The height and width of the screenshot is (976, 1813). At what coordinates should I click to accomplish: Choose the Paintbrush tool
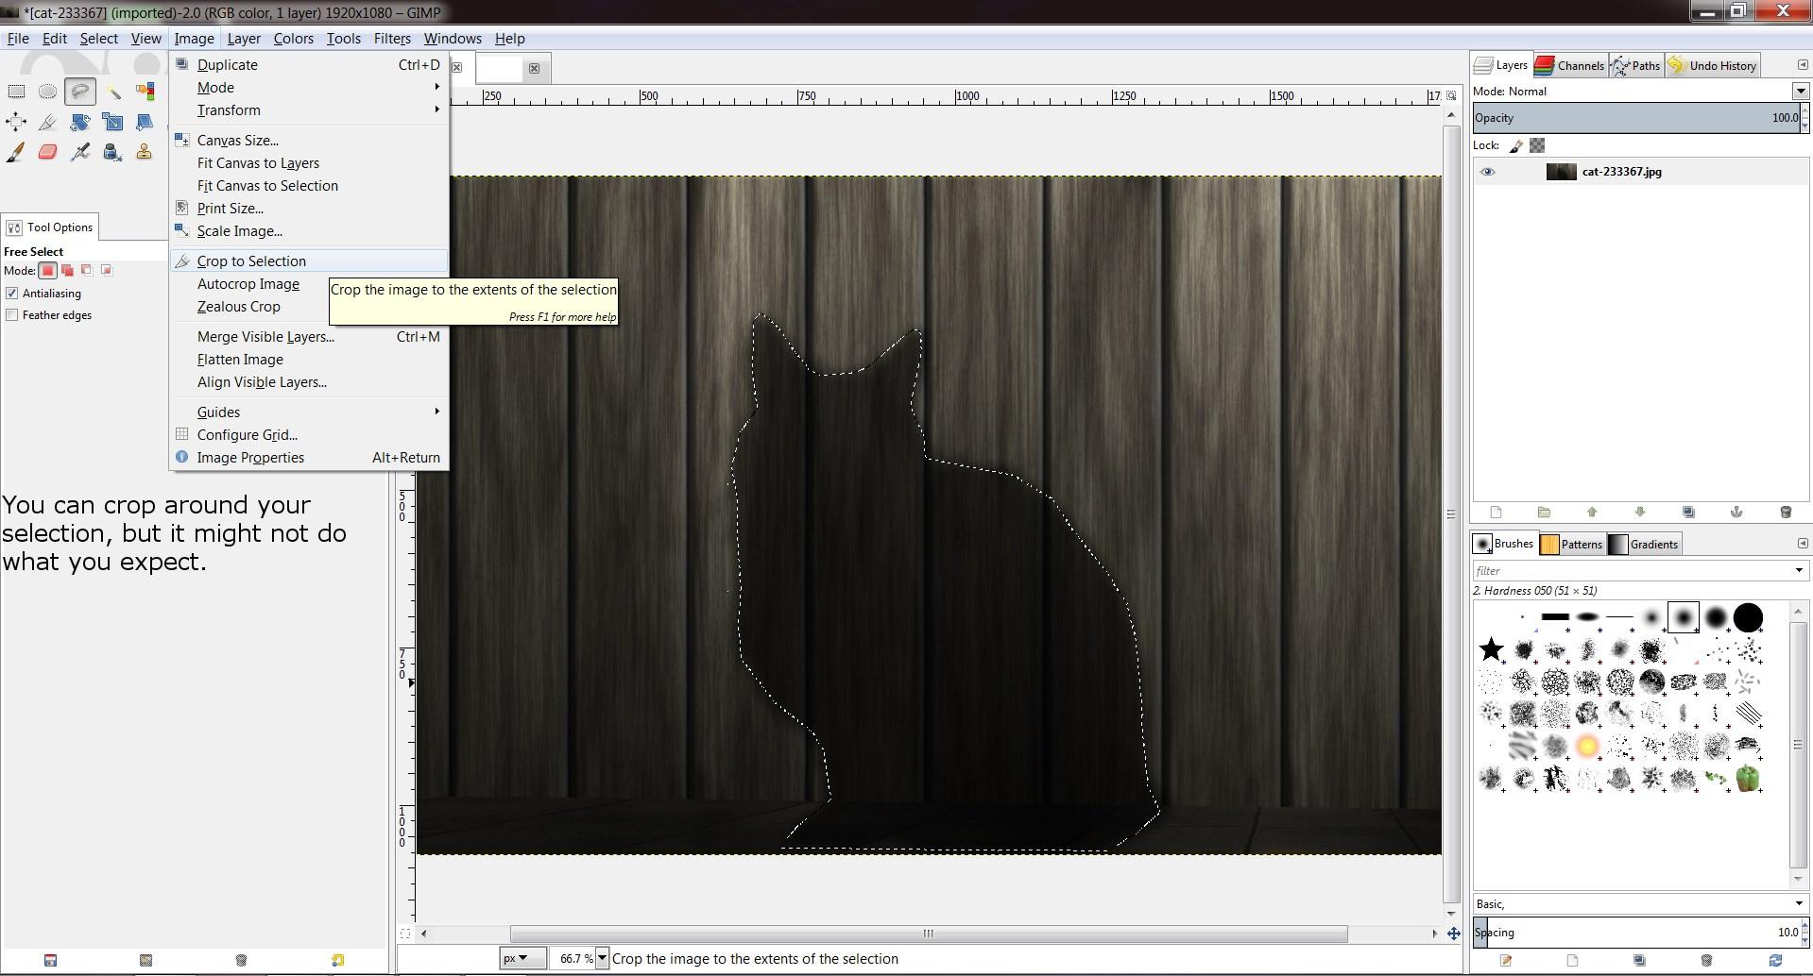pos(15,152)
